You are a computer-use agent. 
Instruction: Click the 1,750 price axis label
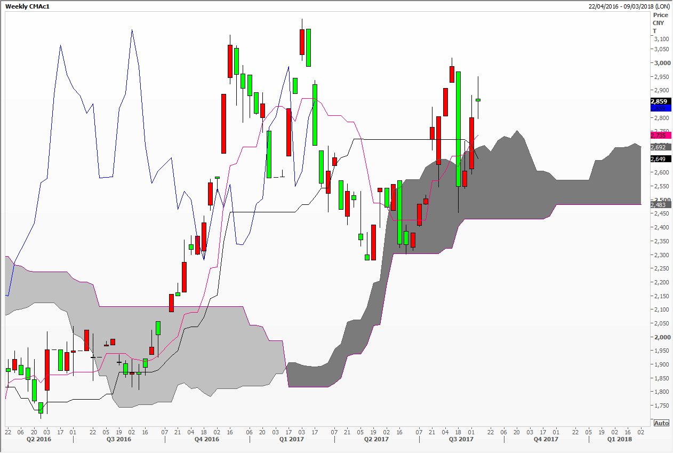click(661, 406)
